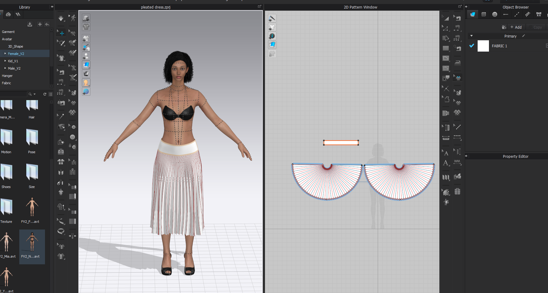Screen dimensions: 548x293
Task: Toggle the Show Environment globe icon
Action: coord(86,91)
